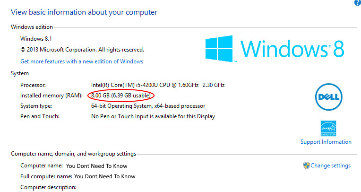
Task: Click the Computer description label
Action: coord(48,187)
